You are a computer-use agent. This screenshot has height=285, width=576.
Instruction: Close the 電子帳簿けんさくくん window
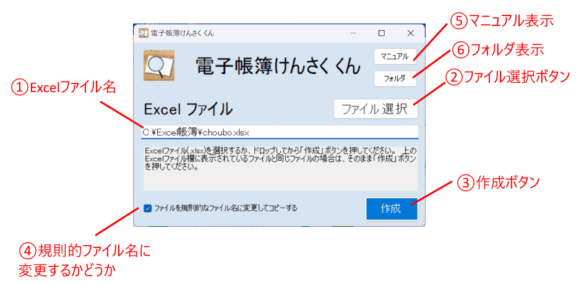(411, 33)
